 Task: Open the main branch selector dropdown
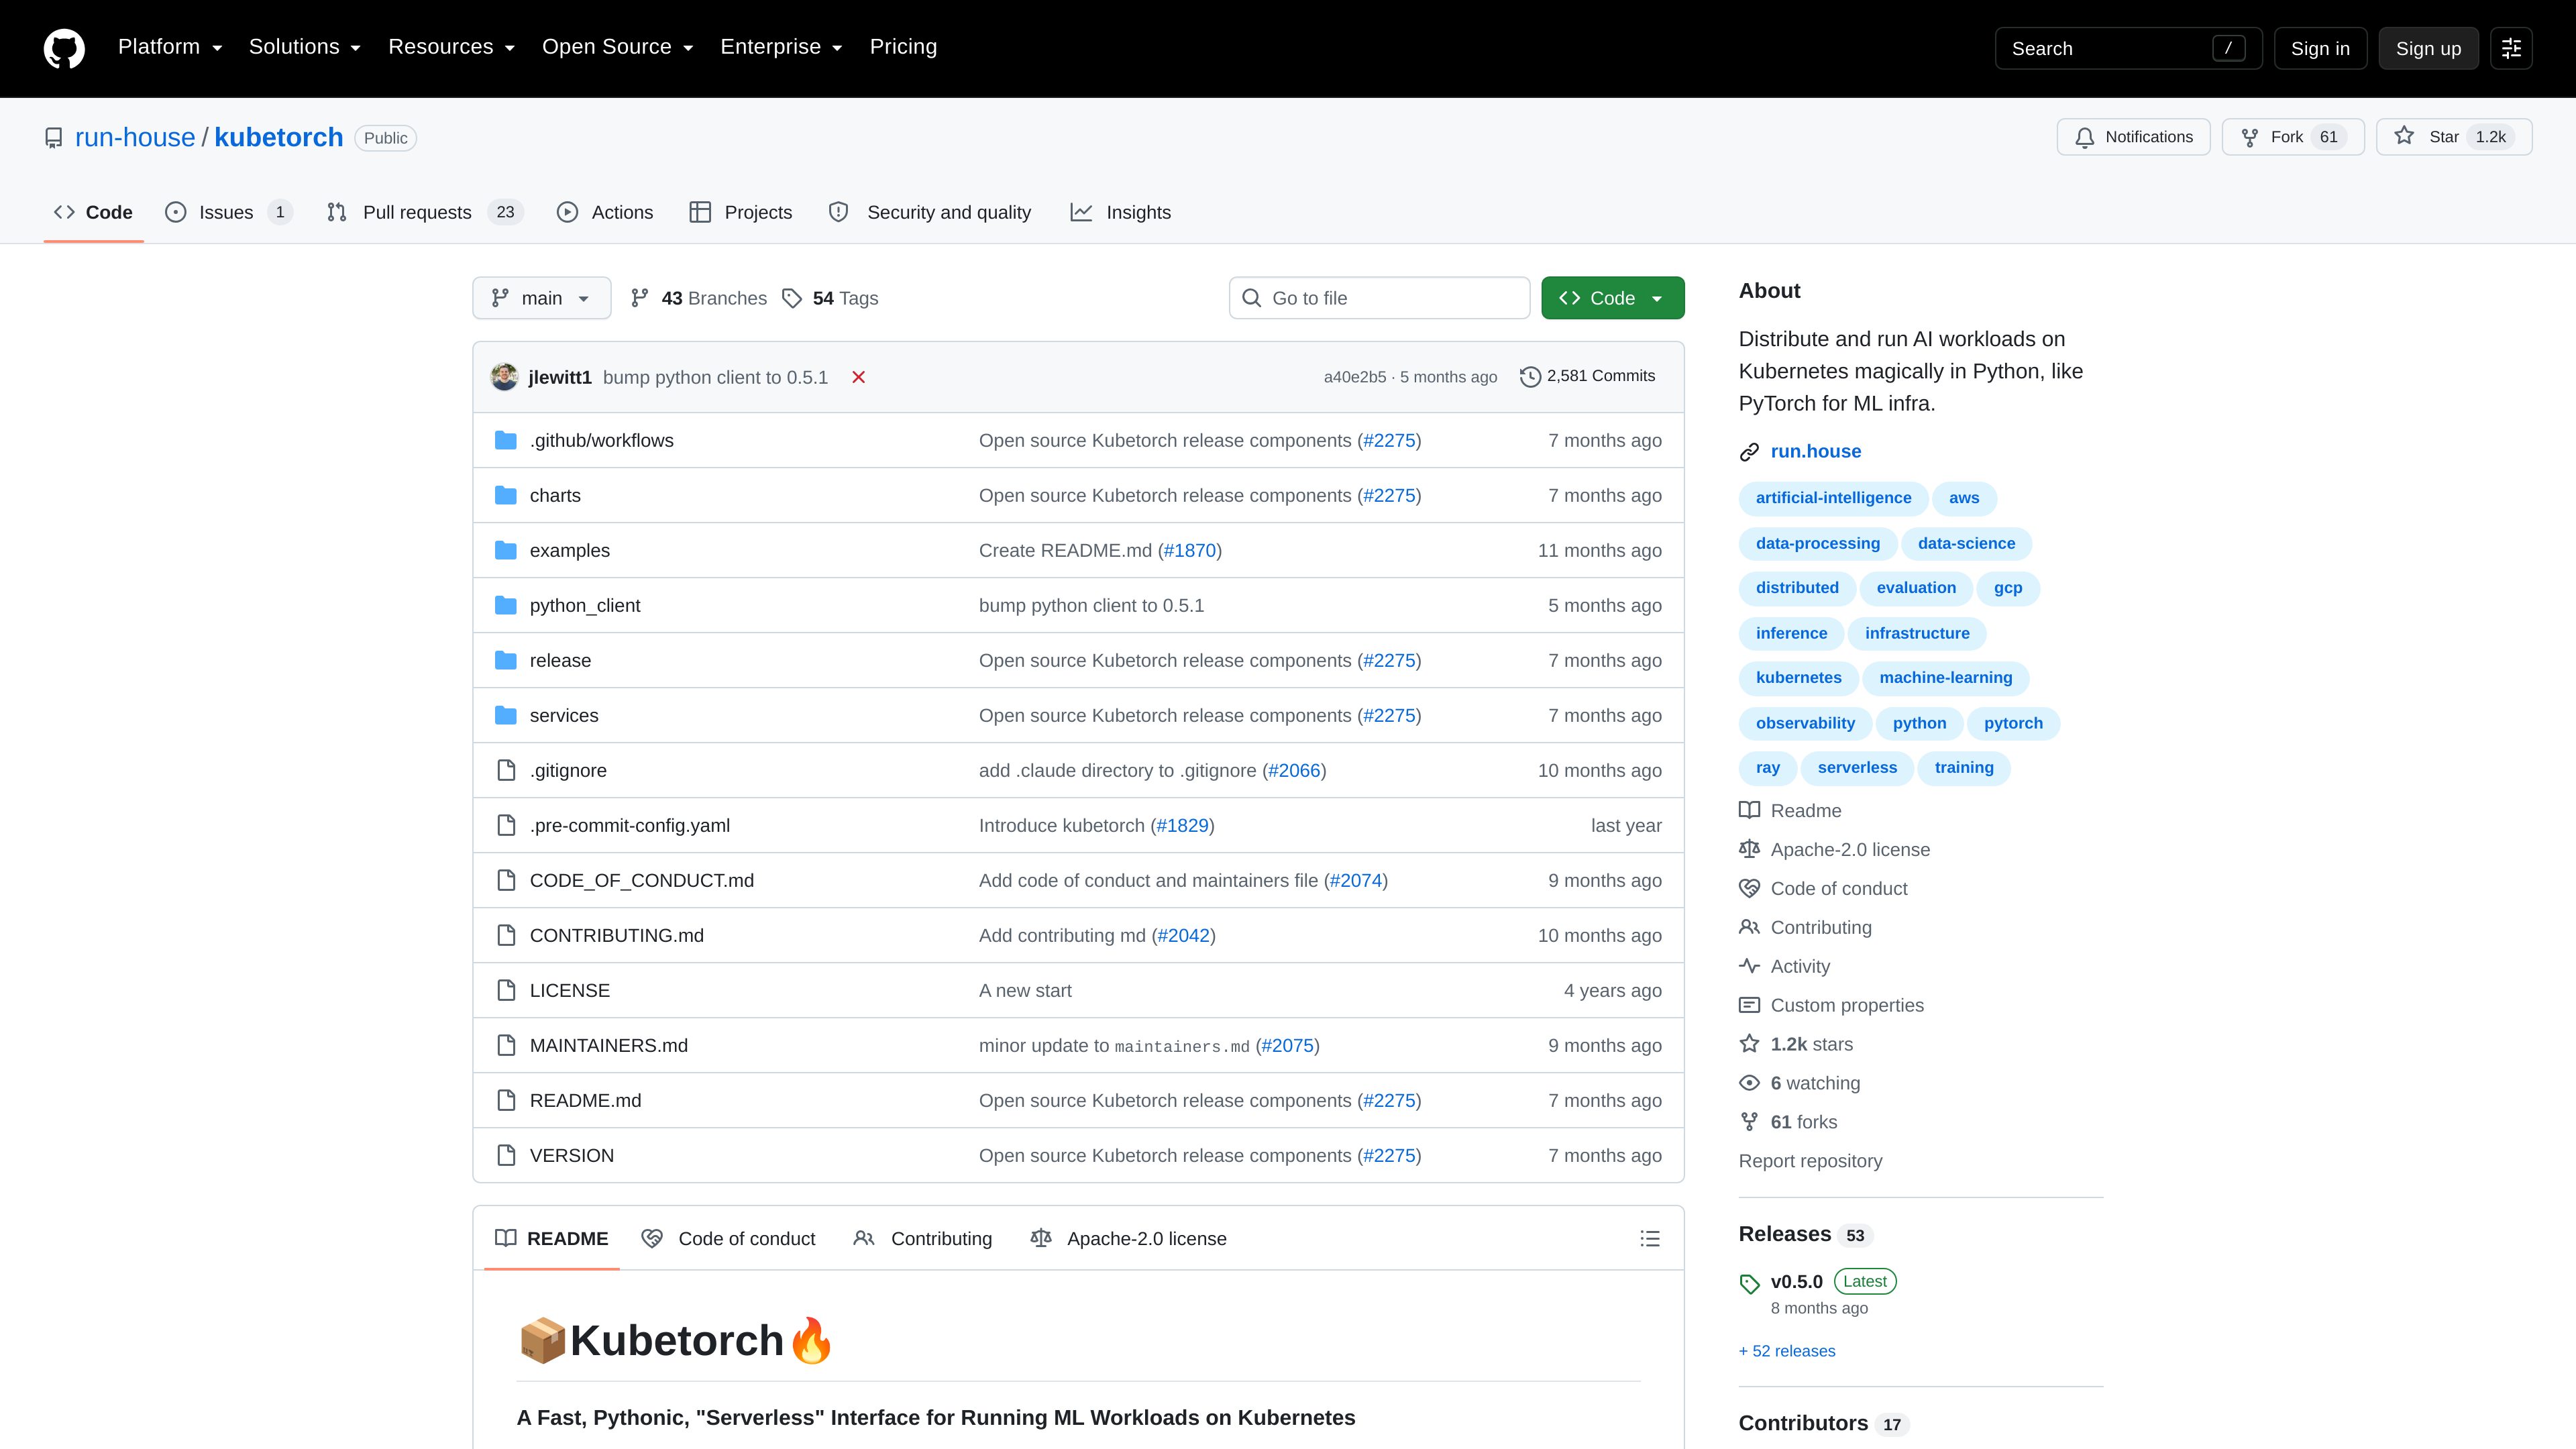tap(542, 298)
